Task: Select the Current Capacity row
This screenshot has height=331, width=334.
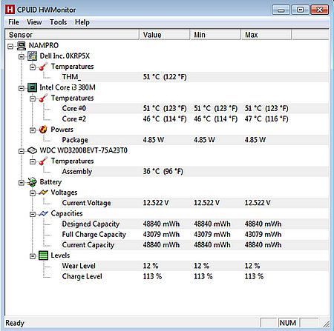Action: click(x=194, y=245)
